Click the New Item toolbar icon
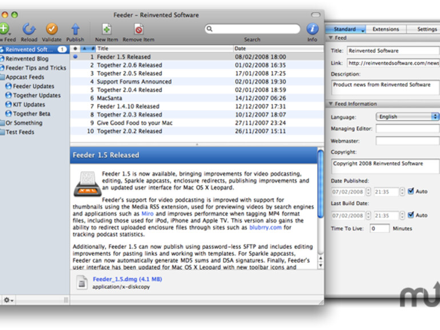The height and width of the screenshot is (330, 440). click(107, 29)
